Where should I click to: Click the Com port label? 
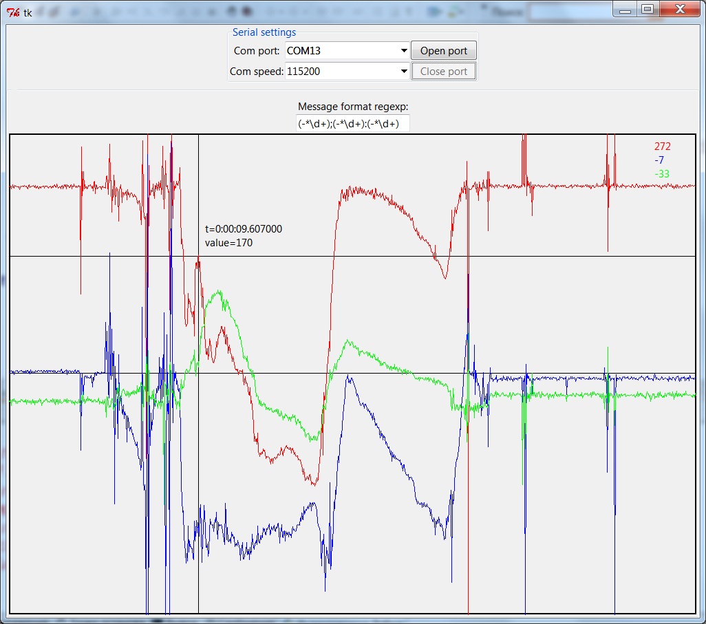click(x=257, y=51)
